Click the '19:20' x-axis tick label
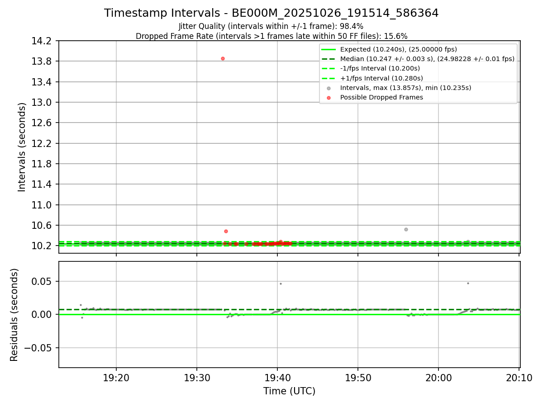Image resolution: width=543 pixels, height=407 pixels. 116,377
